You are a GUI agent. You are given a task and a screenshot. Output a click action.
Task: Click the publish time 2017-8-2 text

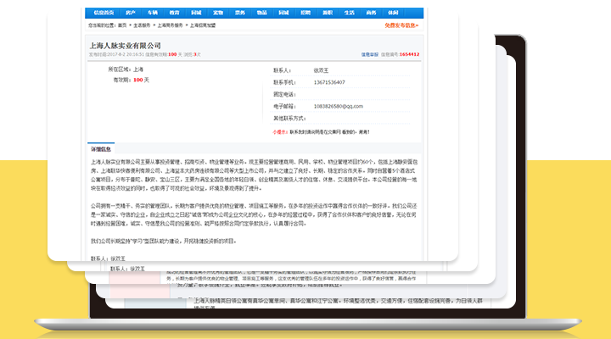pyautogui.click(x=116, y=54)
